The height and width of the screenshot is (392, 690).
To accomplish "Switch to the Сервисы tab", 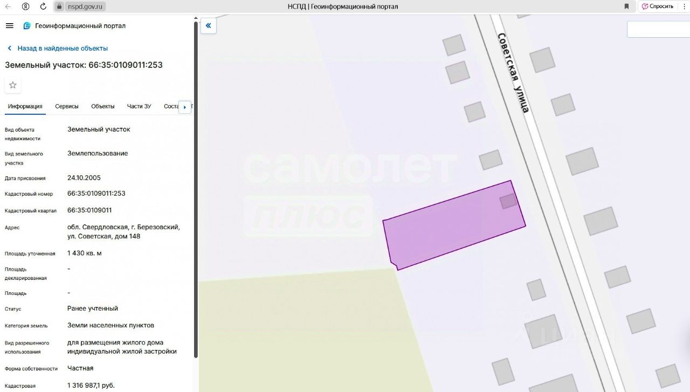I will [x=67, y=106].
